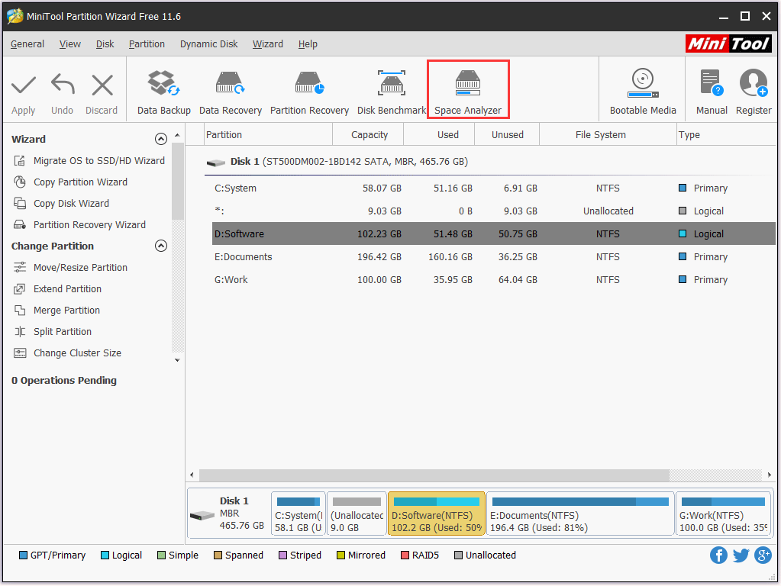The width and height of the screenshot is (781, 586).
Task: Select the D:Software block in the disk map
Action: point(437,514)
